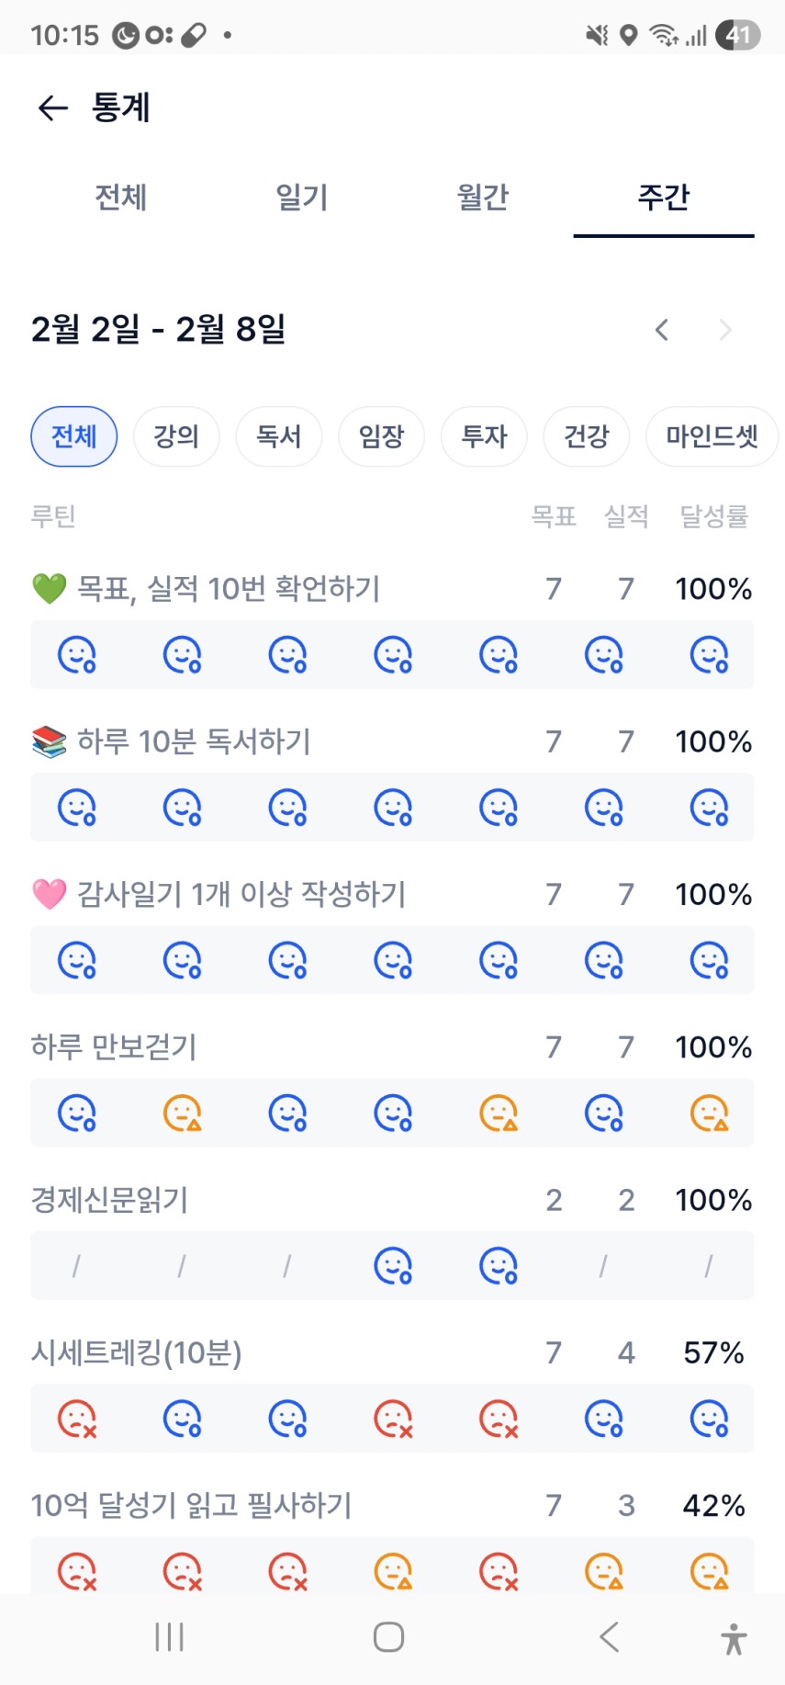Tap first blue smiley in 경제신문읽기 row
785x1685 pixels.
pyautogui.click(x=393, y=1266)
